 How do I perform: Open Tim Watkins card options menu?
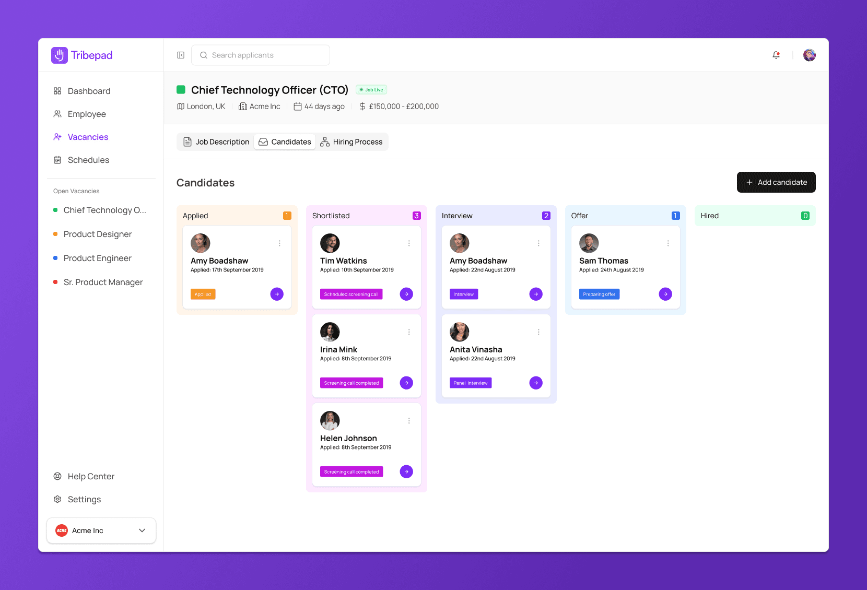pyautogui.click(x=409, y=243)
